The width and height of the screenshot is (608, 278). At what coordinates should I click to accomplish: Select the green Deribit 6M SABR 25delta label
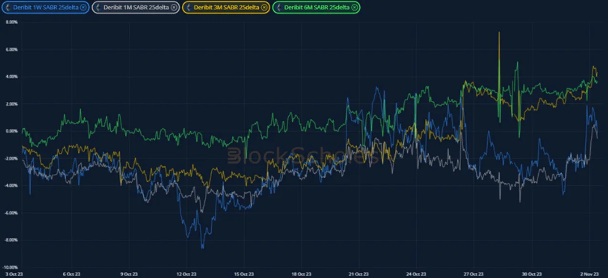pos(316,7)
